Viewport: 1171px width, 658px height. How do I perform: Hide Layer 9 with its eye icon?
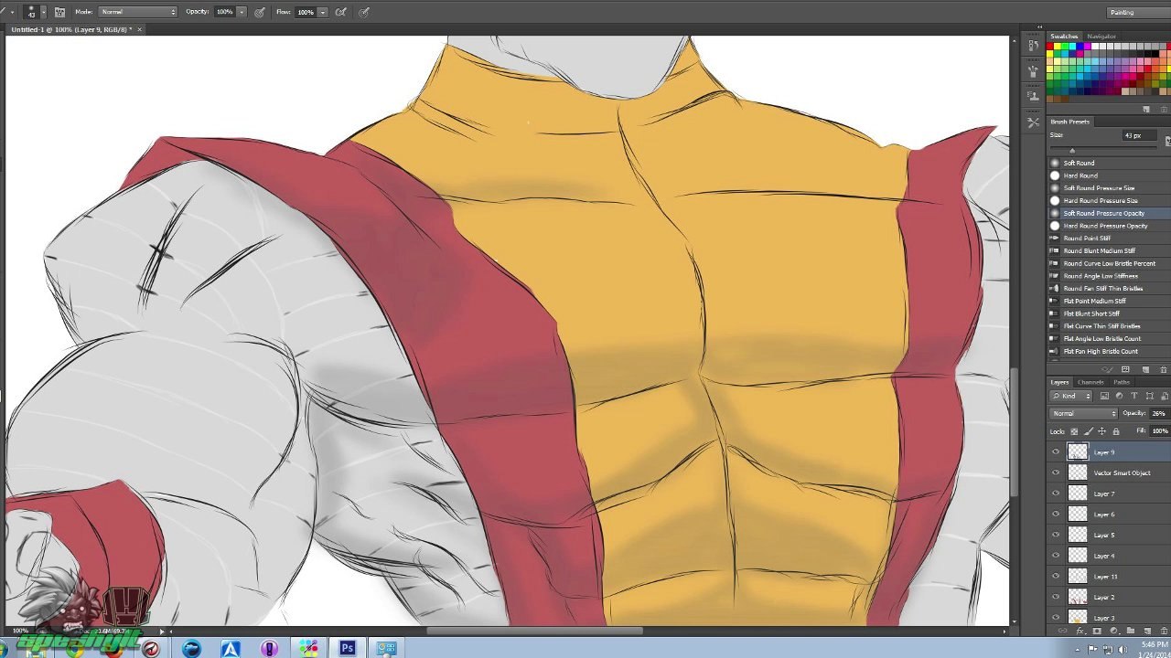click(1056, 452)
